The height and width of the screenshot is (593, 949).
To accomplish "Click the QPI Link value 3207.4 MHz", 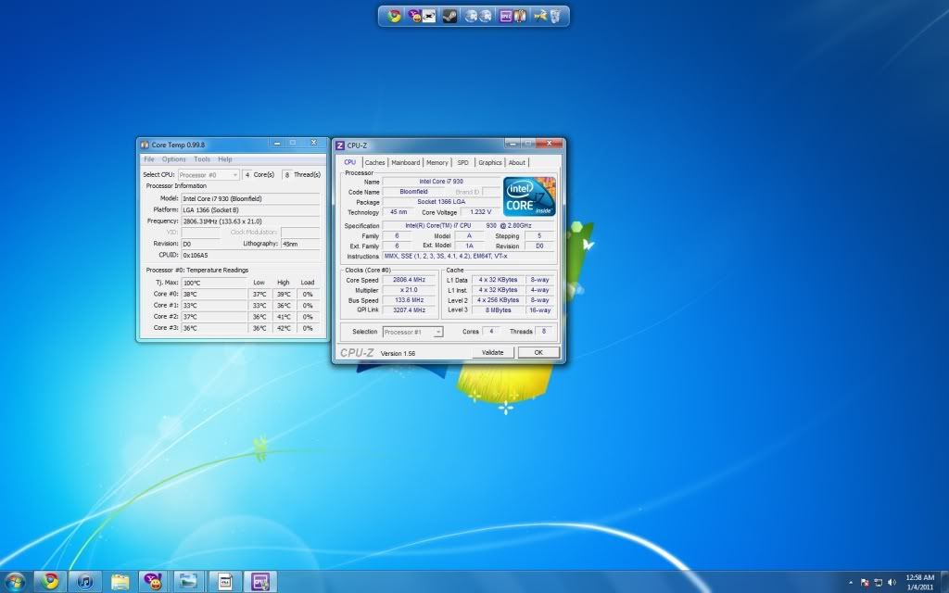I will [x=409, y=309].
